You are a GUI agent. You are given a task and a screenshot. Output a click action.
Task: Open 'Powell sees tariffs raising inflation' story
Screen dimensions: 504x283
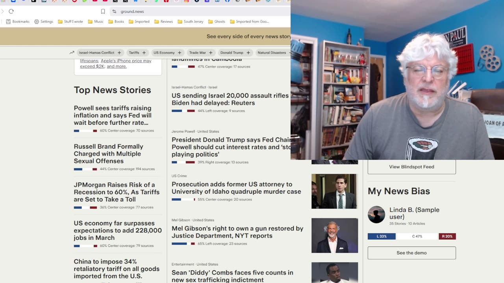click(113, 115)
